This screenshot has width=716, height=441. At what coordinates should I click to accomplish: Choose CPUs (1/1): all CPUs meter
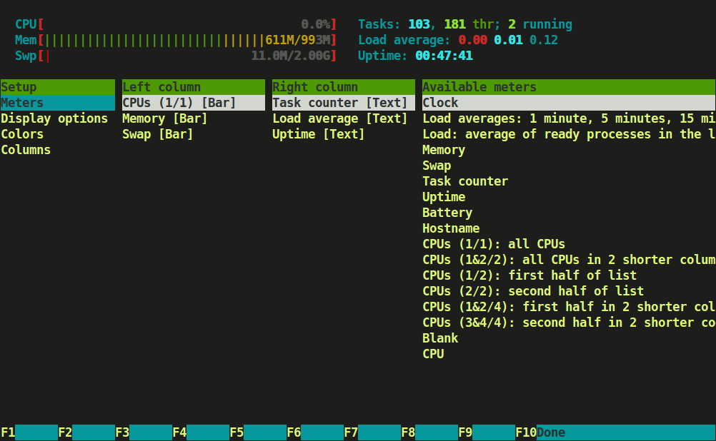pos(494,244)
